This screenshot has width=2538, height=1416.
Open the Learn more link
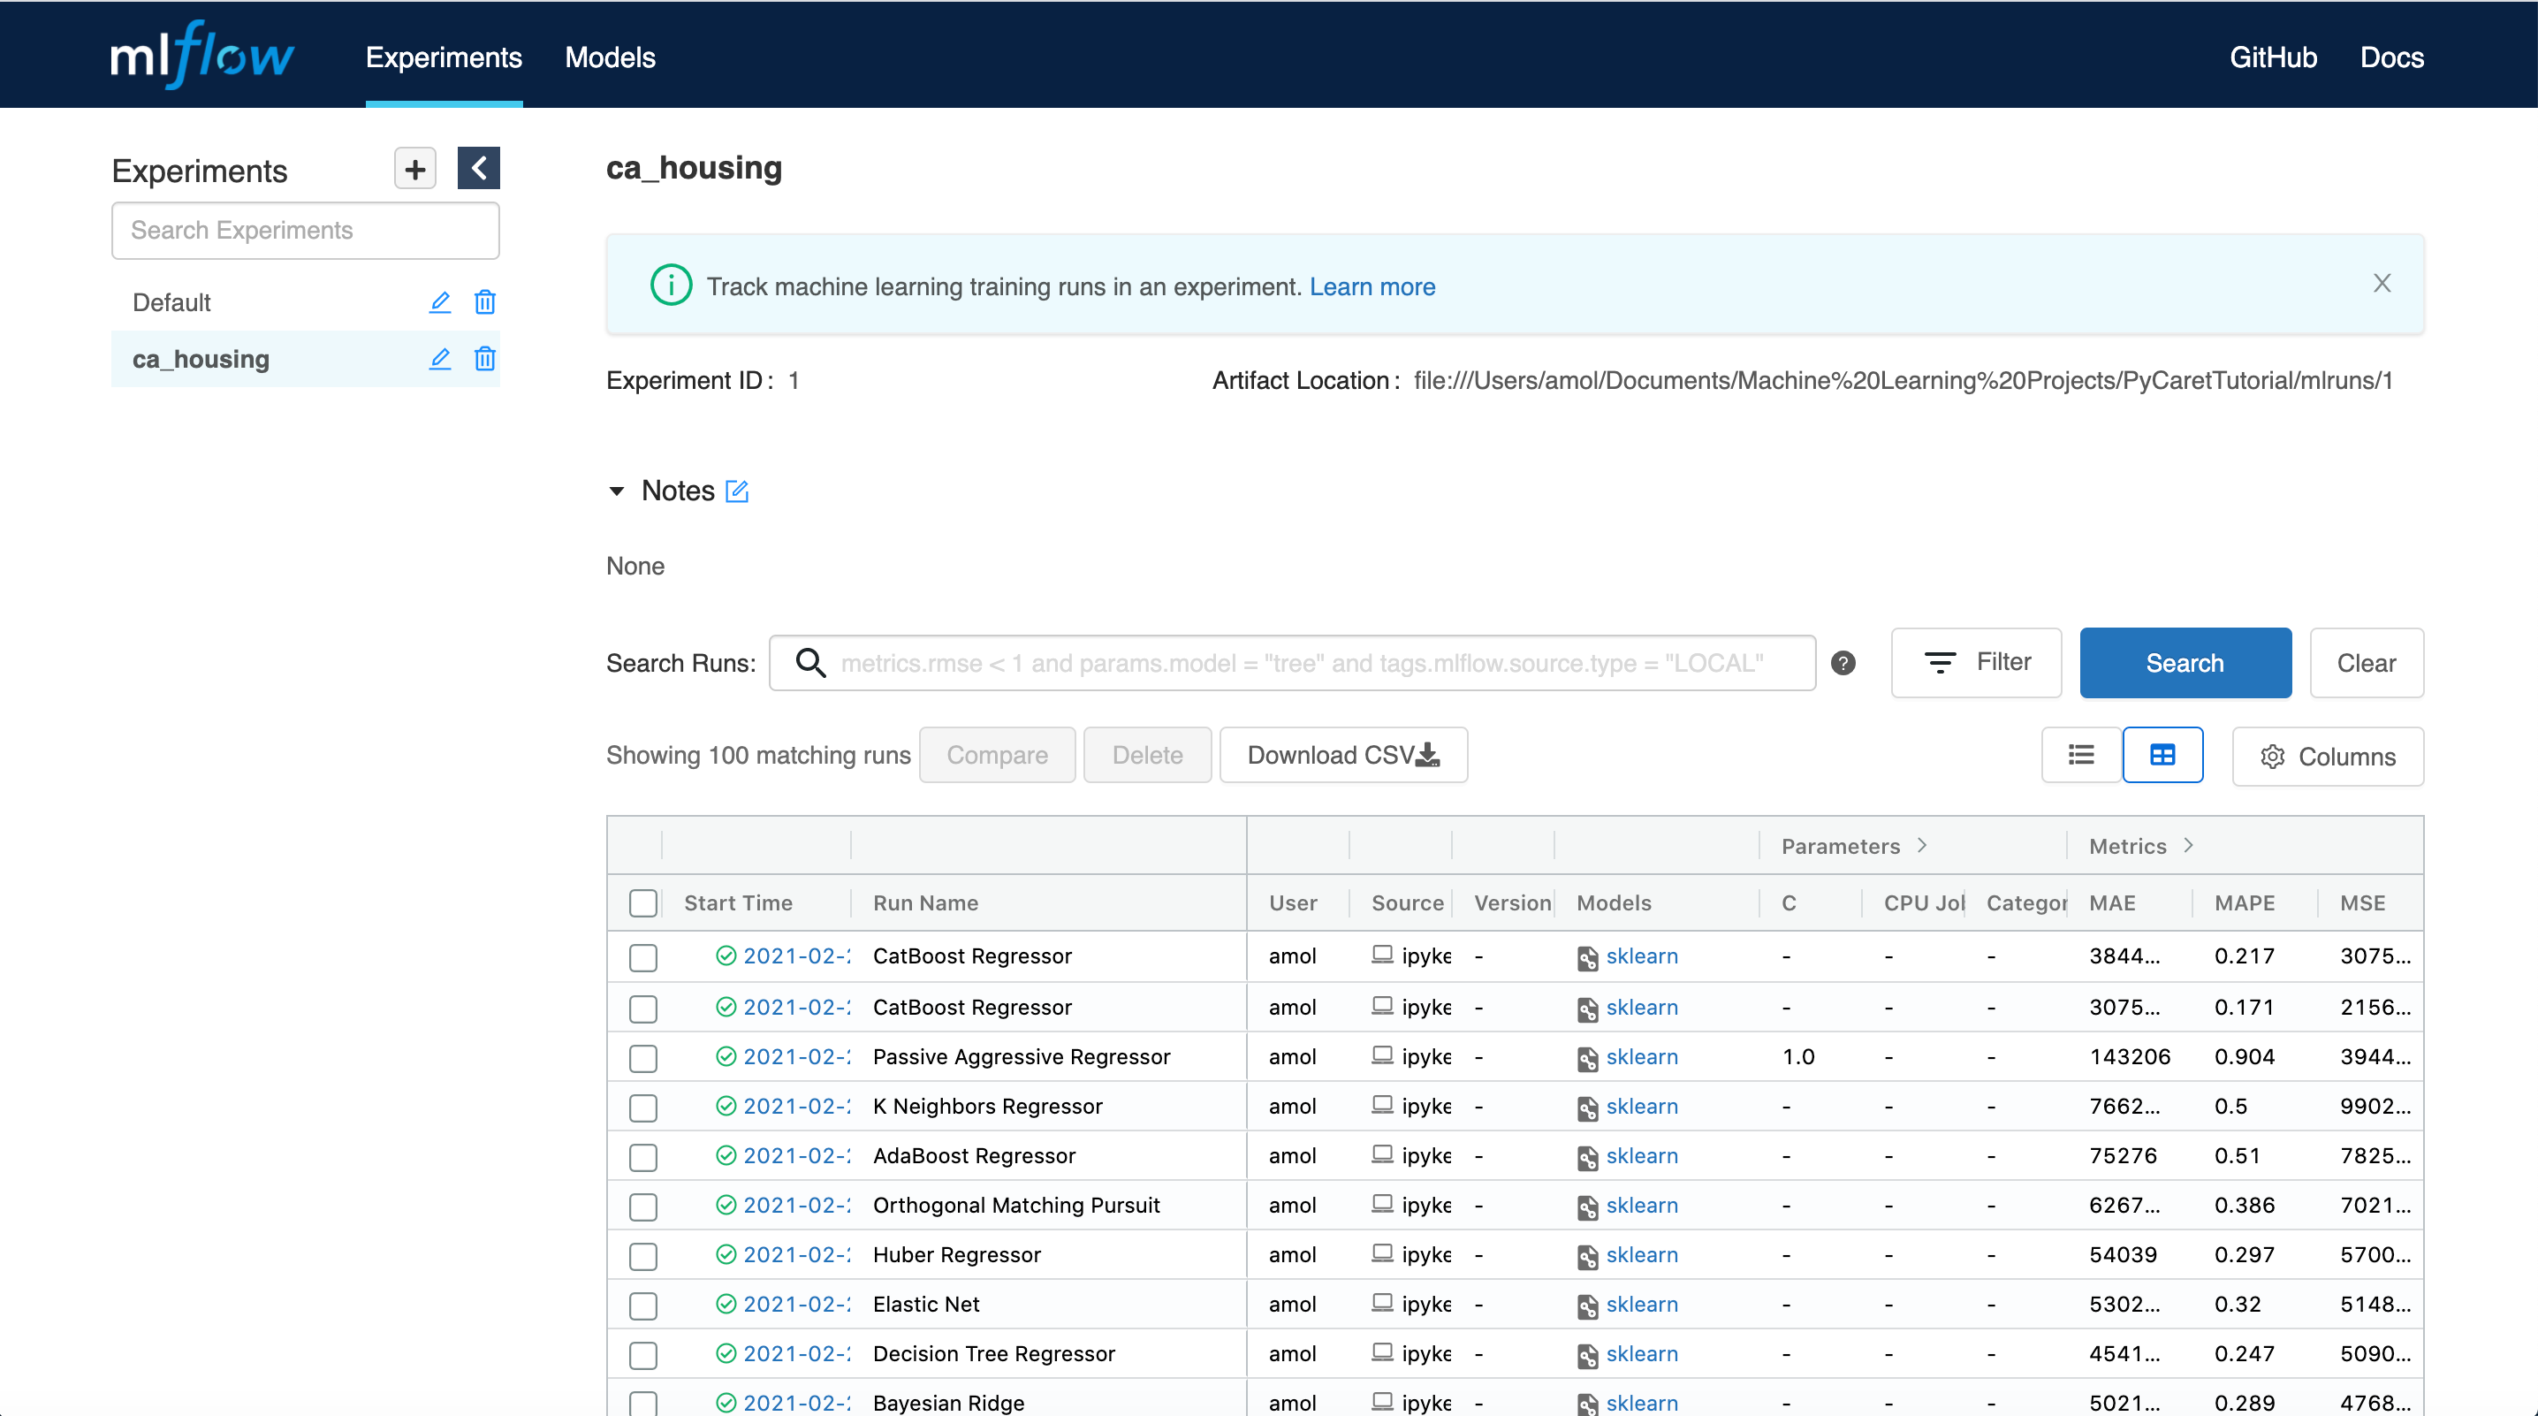click(x=1372, y=286)
